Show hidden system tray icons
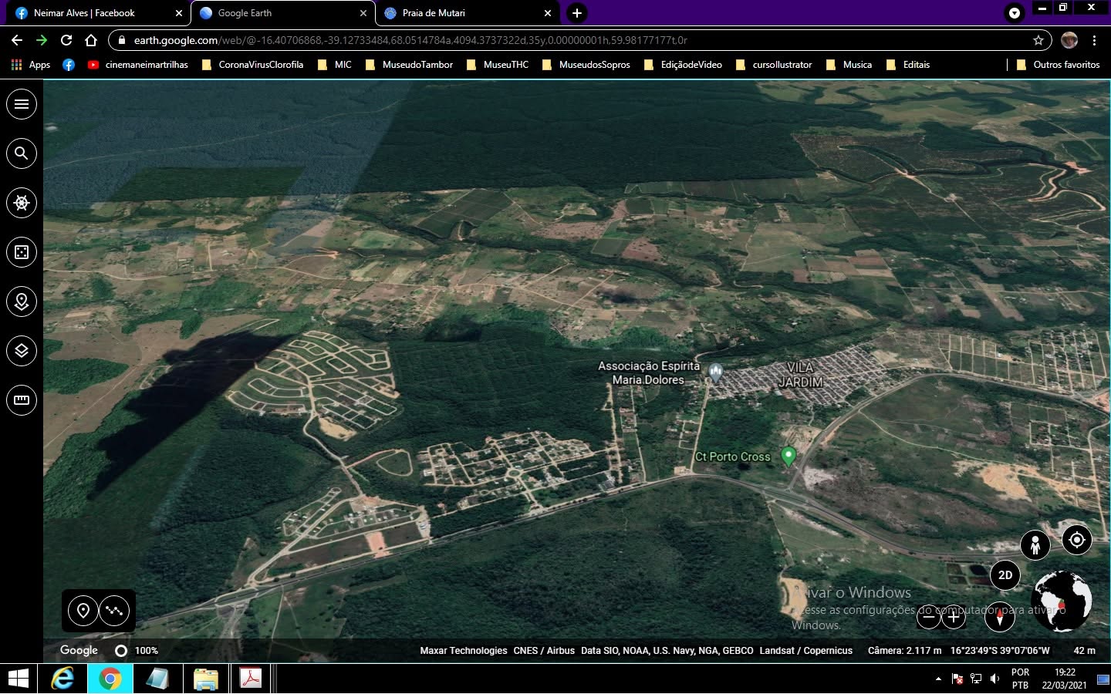 (938, 679)
